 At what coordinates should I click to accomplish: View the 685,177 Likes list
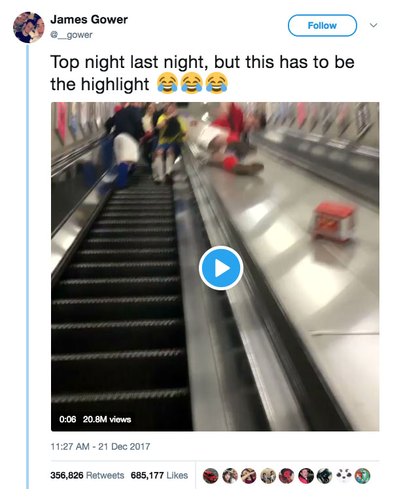pos(159,475)
